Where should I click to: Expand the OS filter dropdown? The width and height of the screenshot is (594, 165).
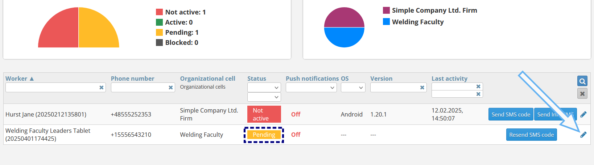353,88
